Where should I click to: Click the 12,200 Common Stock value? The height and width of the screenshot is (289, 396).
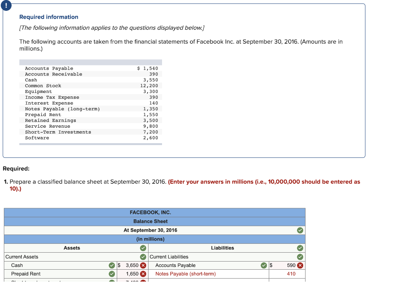pos(149,86)
